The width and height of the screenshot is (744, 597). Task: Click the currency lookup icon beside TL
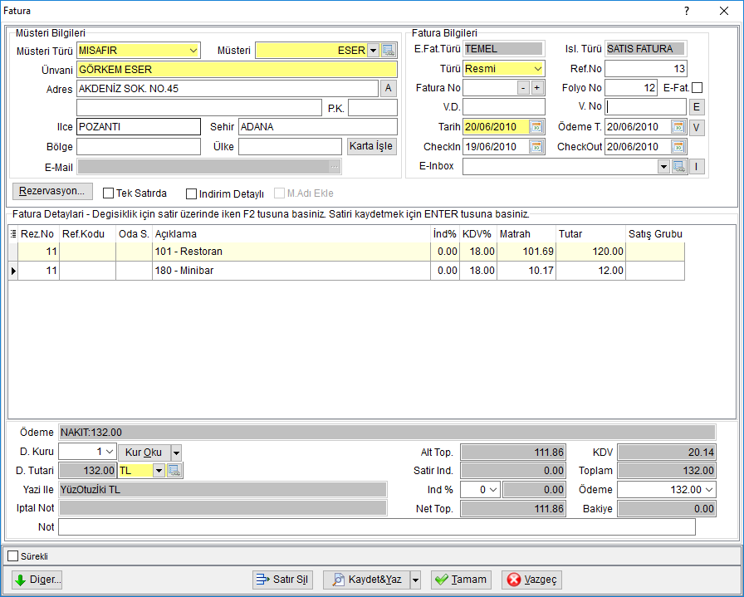174,471
